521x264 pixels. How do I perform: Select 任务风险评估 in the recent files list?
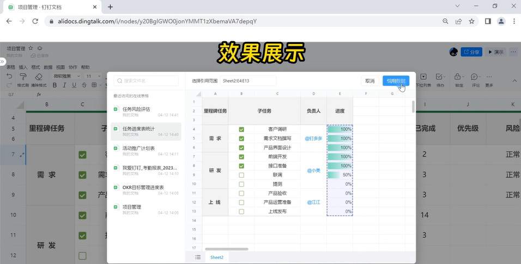tap(136, 109)
